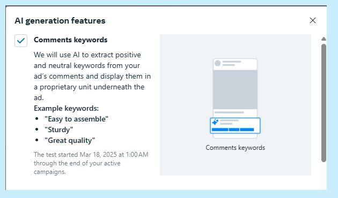Click the Example keywords heading
The image size is (338, 198).
[66, 108]
